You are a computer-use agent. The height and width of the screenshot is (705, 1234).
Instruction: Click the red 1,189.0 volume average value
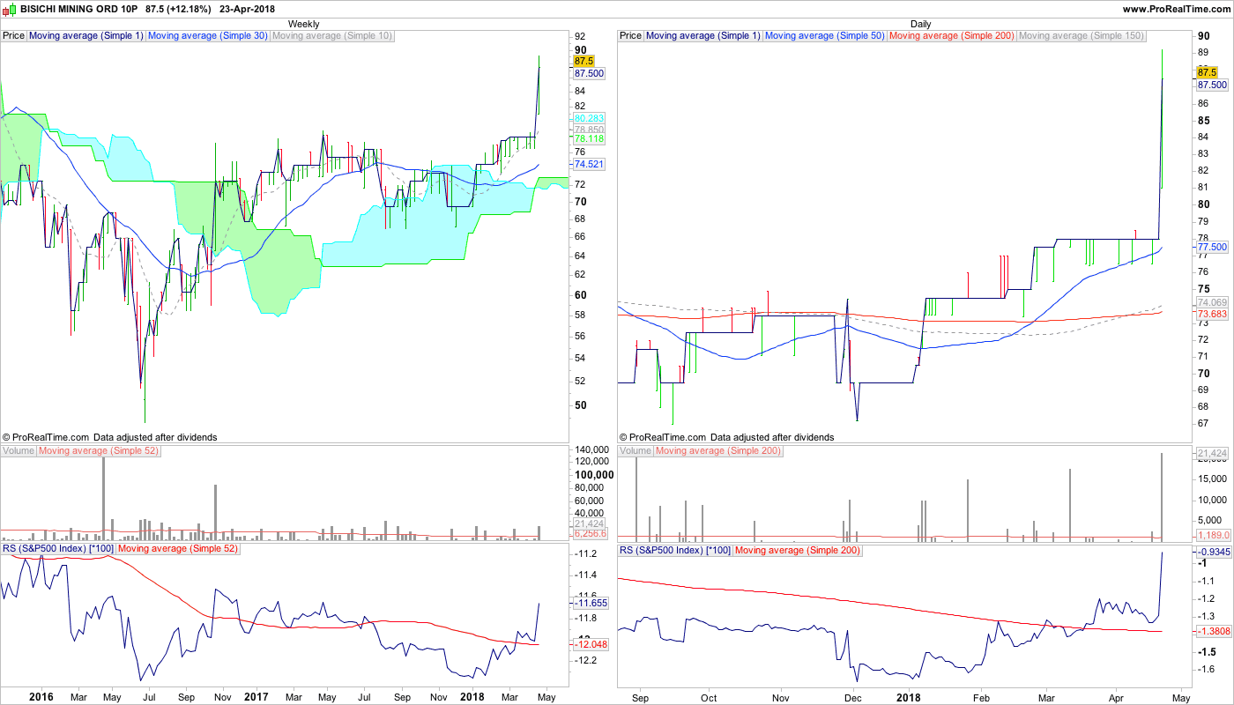1212,535
